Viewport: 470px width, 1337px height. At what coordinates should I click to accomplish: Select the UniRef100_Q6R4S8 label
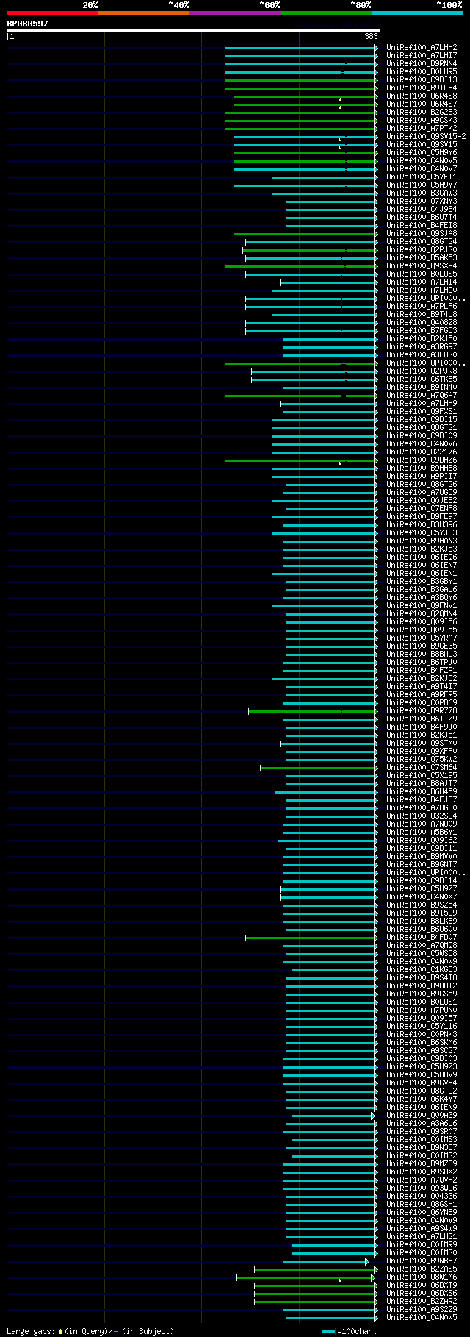point(422,96)
